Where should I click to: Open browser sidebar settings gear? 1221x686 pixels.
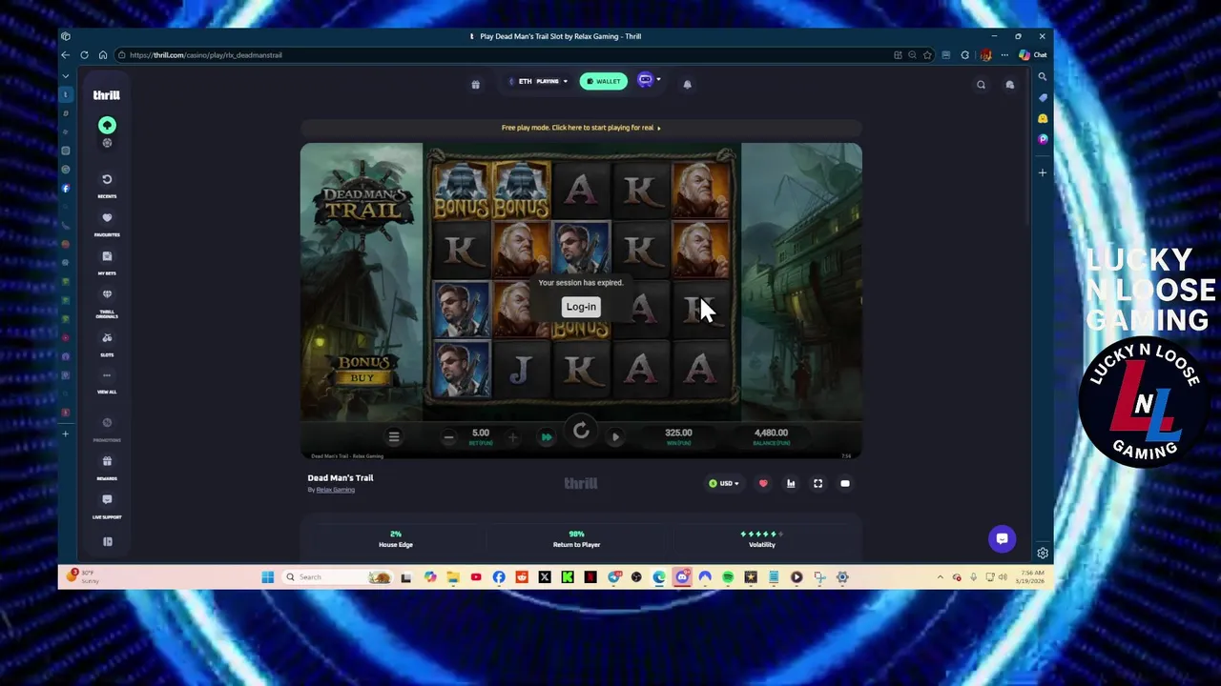1043,554
